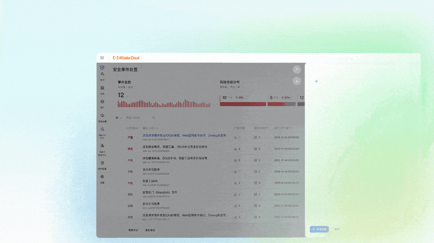Click the down-arrow round button
Screen dimensions: 434x243
[297, 81]
